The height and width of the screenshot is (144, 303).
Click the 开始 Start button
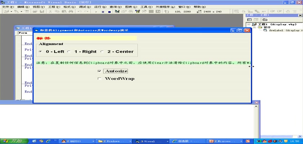pos(12,141)
